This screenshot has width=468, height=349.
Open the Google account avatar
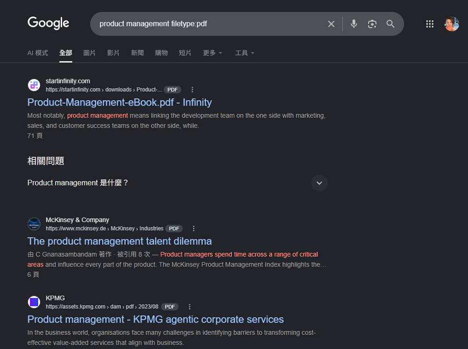[x=451, y=24]
